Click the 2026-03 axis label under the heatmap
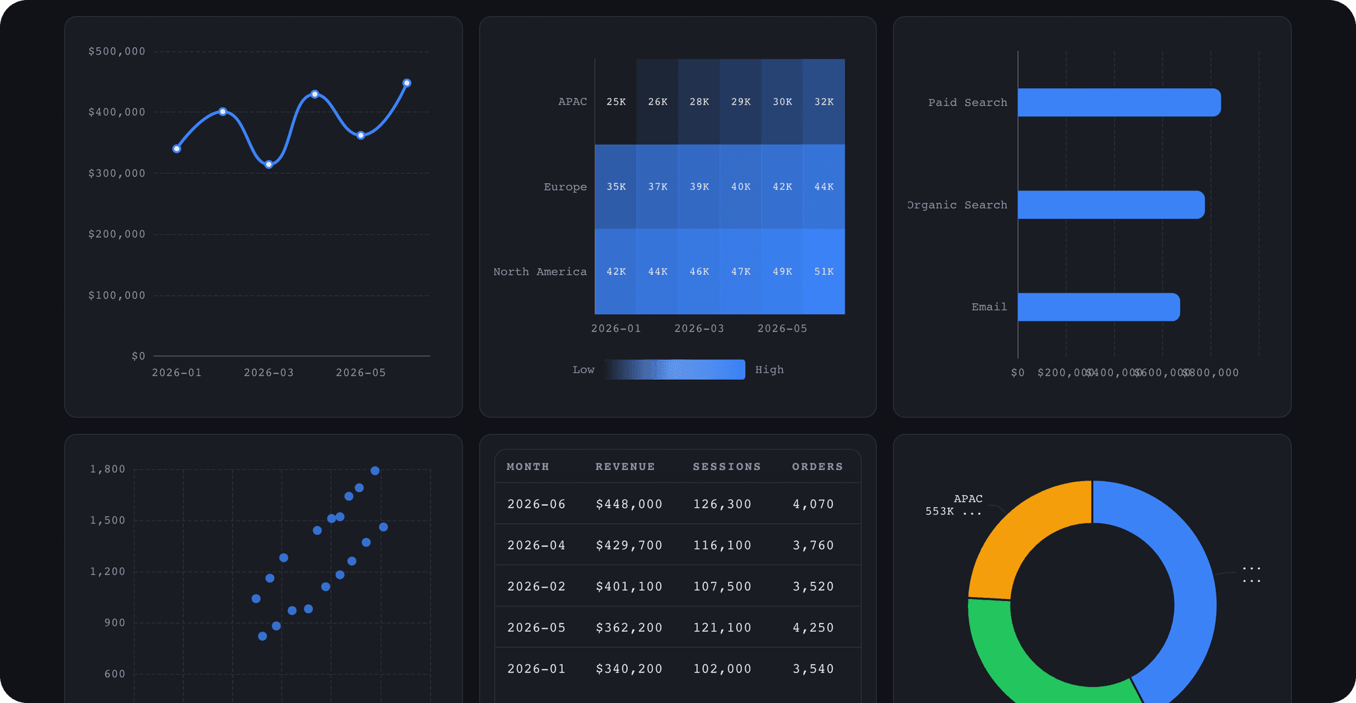Screen dimensions: 1356x703 pyautogui.click(x=699, y=328)
